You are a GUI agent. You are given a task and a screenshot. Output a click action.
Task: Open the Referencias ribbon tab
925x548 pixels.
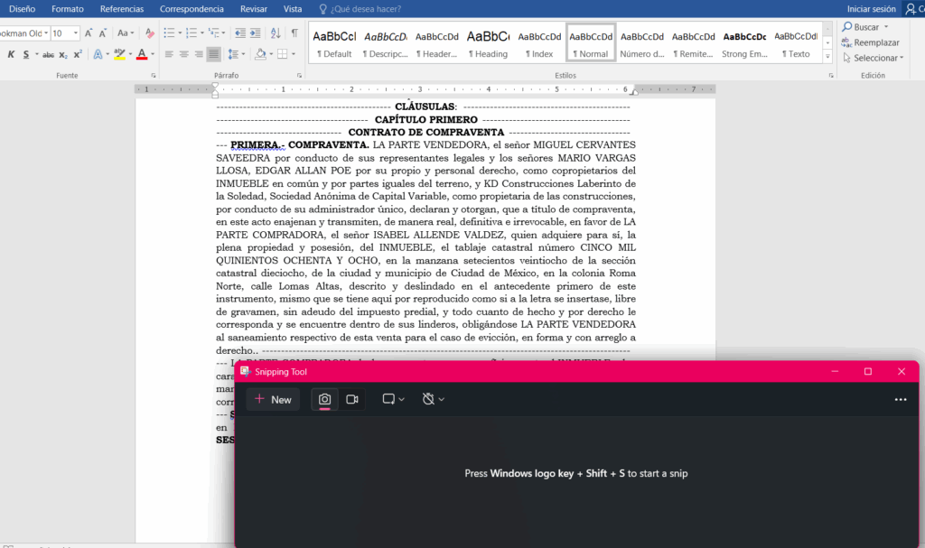pyautogui.click(x=122, y=9)
